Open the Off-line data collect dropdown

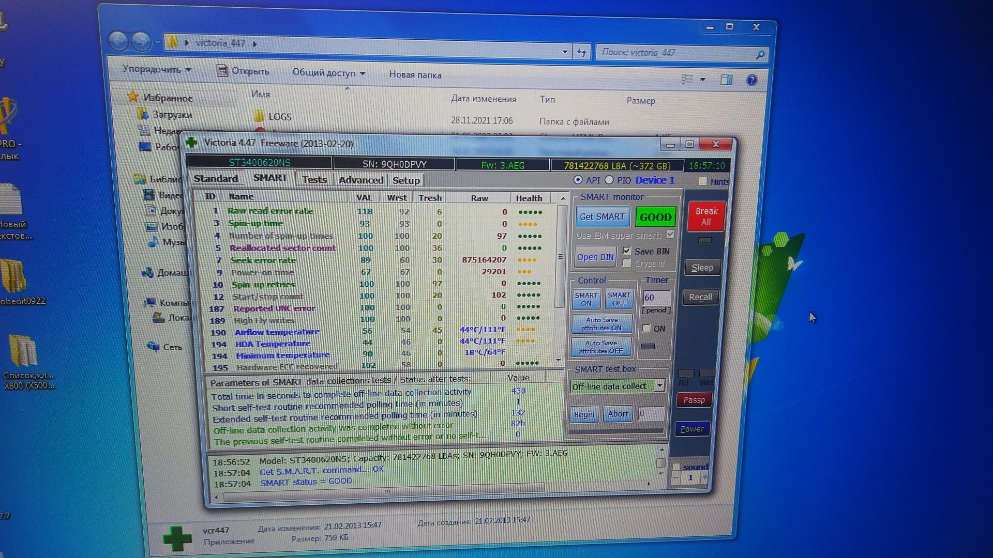pyautogui.click(x=659, y=386)
